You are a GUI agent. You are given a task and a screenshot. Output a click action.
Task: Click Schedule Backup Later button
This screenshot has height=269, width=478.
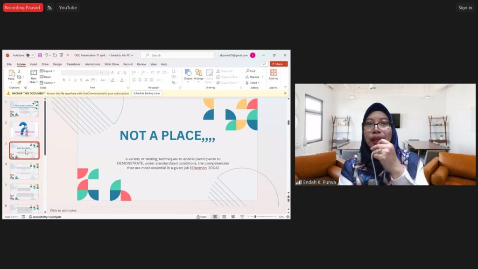(147, 93)
